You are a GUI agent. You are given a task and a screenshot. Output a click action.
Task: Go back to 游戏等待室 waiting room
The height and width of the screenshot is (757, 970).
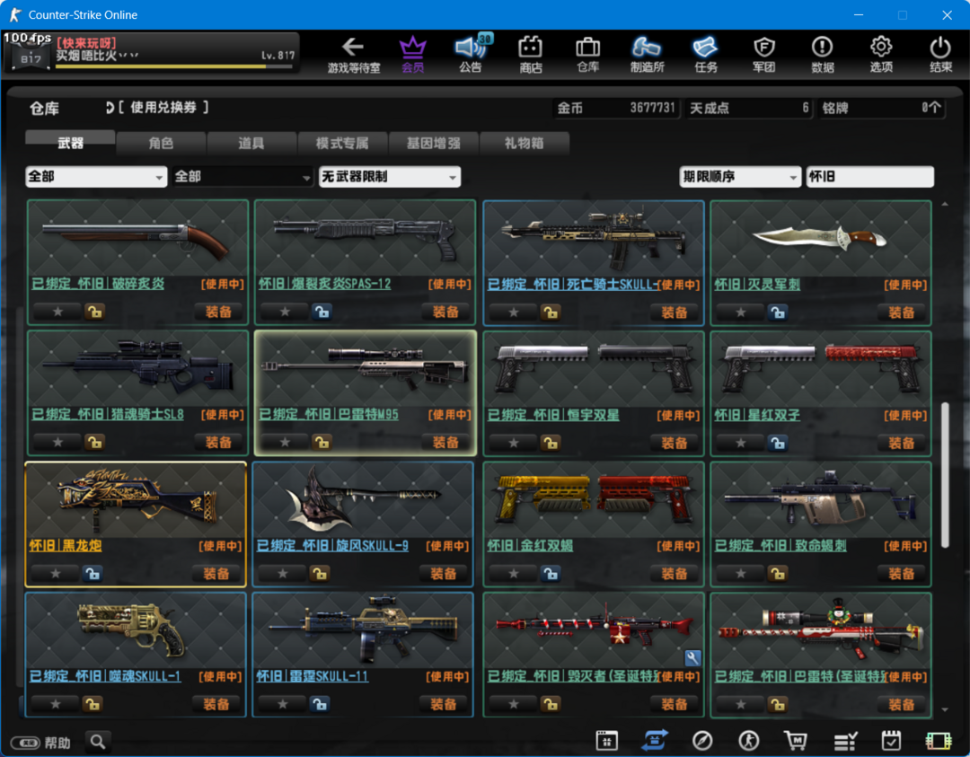click(353, 55)
